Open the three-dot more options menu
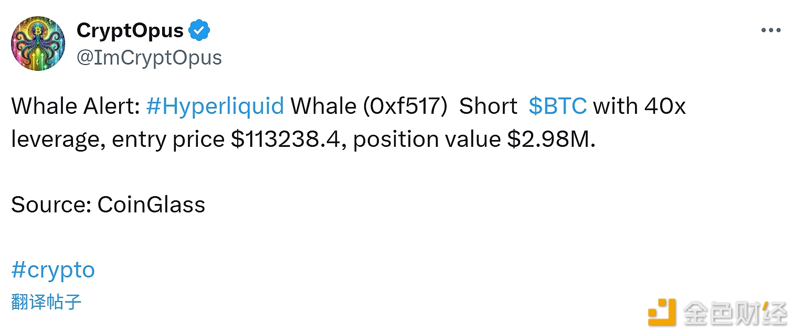This screenshot has height=333, width=794. 770,31
